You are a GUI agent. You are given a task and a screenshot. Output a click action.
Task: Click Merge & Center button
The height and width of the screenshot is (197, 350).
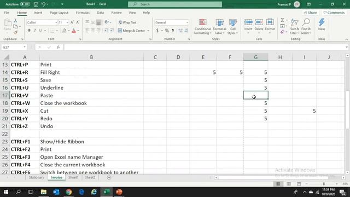132,31
